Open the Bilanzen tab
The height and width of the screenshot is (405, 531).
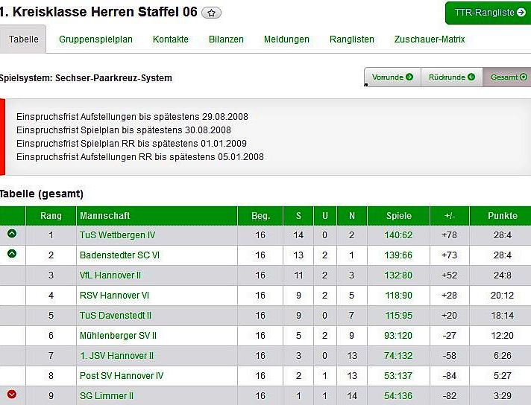tap(226, 39)
